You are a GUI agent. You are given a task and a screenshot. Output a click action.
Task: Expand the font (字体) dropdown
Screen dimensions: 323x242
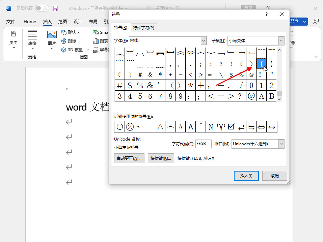pos(204,41)
